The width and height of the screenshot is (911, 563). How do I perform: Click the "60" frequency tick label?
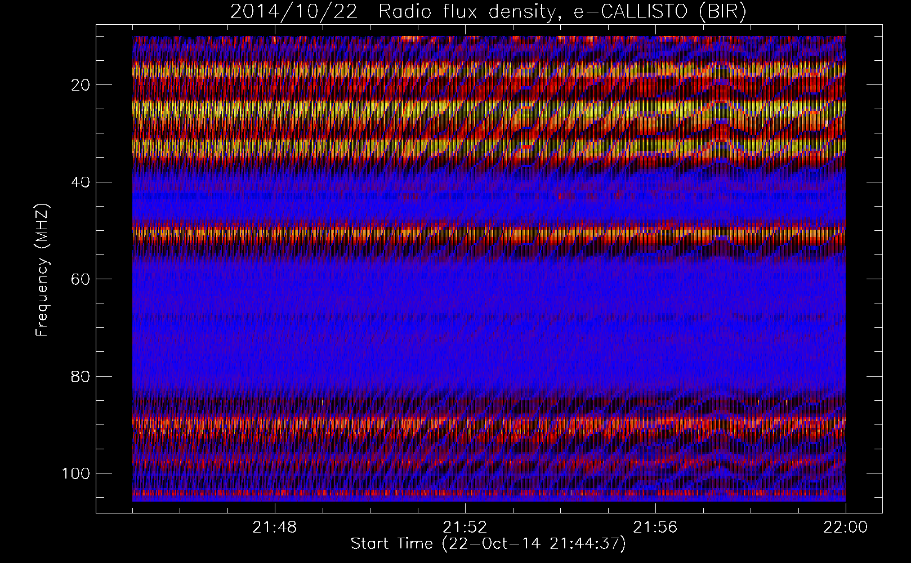coord(81,279)
